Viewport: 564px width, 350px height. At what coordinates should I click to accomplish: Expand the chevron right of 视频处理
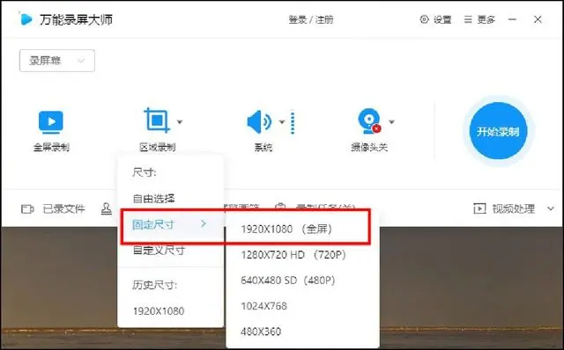(550, 208)
